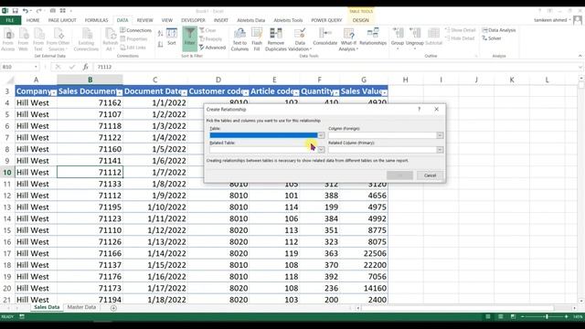Click Normal view icon in status bar

(x=488, y=317)
